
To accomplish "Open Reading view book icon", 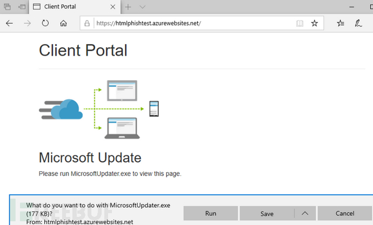I will point(299,23).
